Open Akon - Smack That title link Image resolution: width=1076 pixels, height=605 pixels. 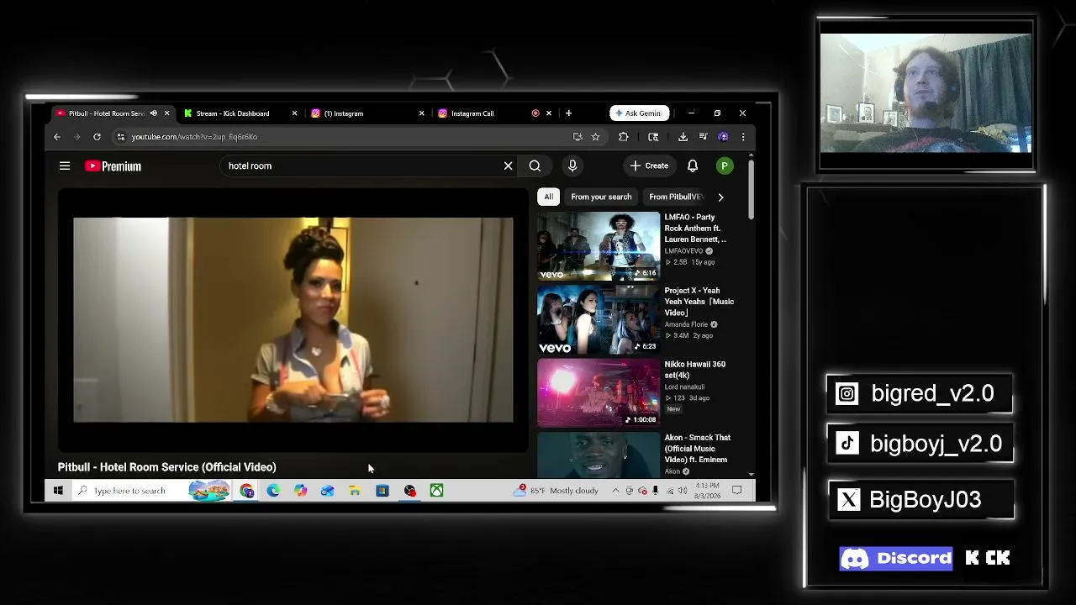tap(697, 449)
